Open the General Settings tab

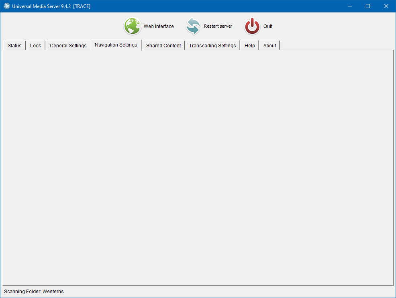coord(68,46)
